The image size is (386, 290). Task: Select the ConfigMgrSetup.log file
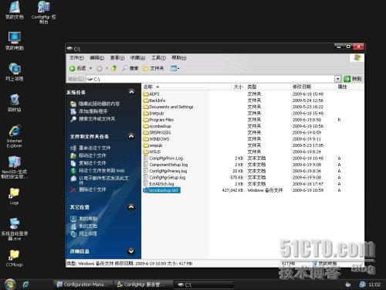tap(164, 177)
